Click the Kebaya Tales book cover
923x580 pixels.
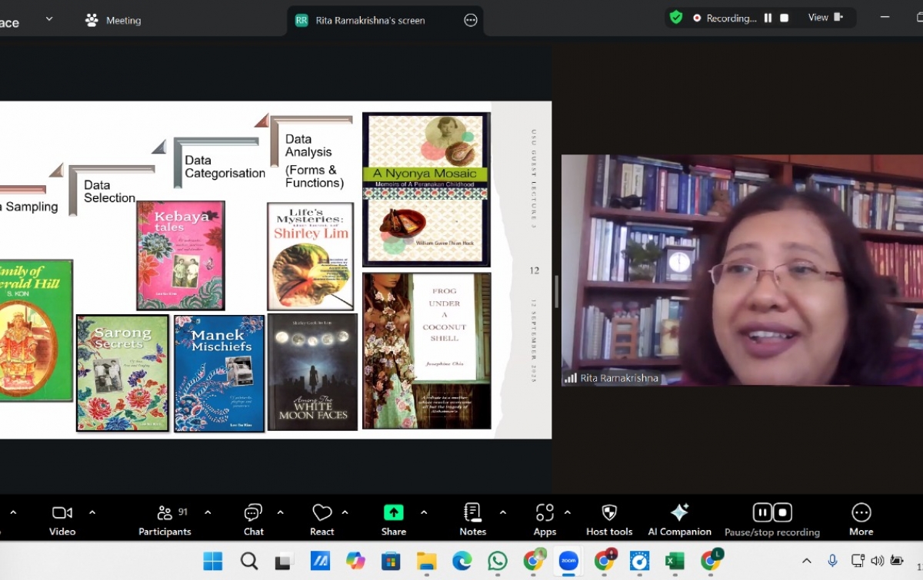point(181,255)
